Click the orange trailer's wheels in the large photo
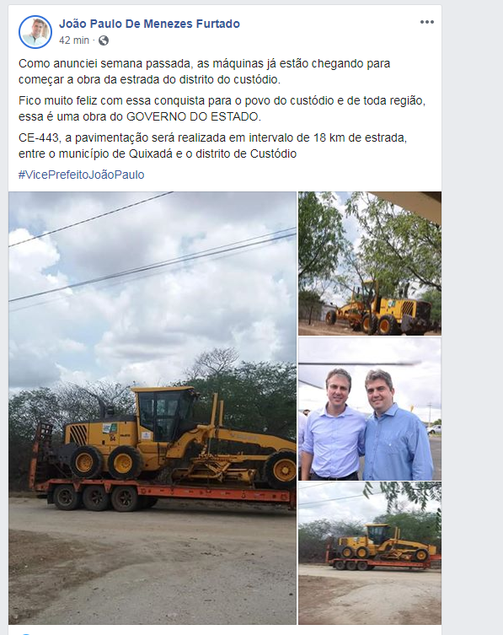This screenshot has width=503, height=635. 96,498
